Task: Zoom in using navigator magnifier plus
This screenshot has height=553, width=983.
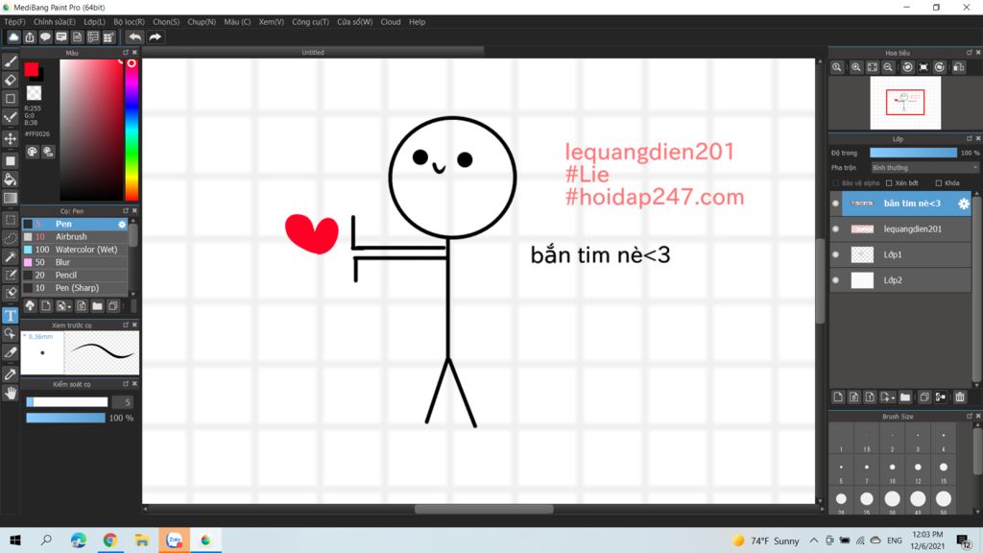Action: [855, 67]
